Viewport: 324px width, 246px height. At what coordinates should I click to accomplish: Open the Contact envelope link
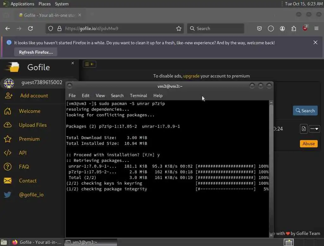click(28, 181)
